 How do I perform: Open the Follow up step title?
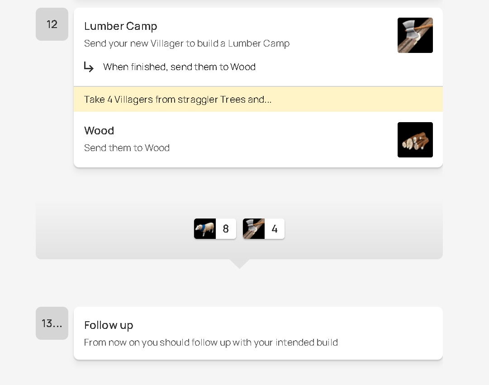(x=109, y=325)
